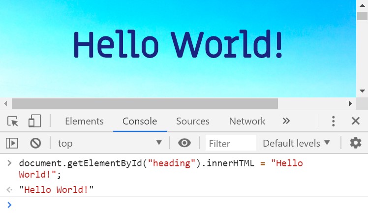Open the DevTools three-dot menu
The width and height of the screenshot is (368, 216).
333,121
